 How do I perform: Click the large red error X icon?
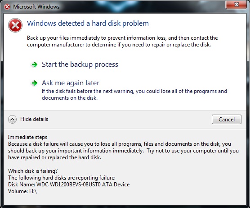(15, 25)
